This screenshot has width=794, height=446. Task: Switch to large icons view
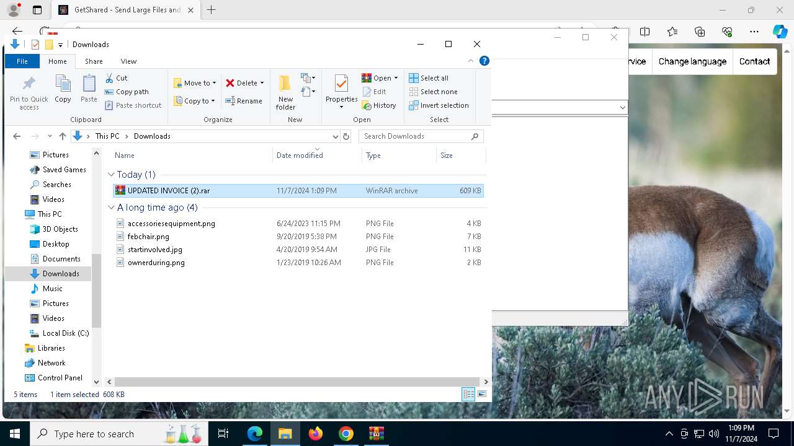[x=482, y=394]
